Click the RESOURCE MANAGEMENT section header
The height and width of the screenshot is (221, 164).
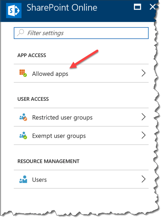pyautogui.click(x=48, y=161)
